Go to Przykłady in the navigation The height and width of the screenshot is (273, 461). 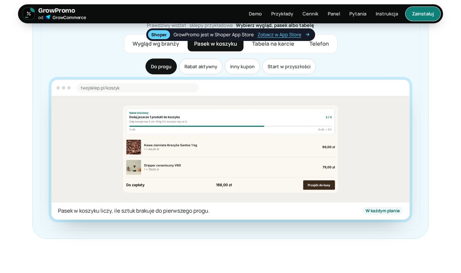coord(282,14)
